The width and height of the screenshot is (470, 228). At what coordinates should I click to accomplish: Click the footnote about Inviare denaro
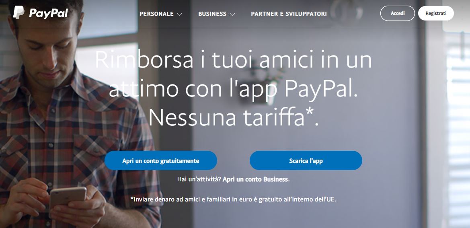click(234, 199)
